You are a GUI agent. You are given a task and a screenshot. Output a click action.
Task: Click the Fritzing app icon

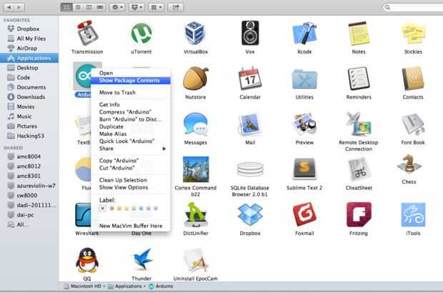359,214
